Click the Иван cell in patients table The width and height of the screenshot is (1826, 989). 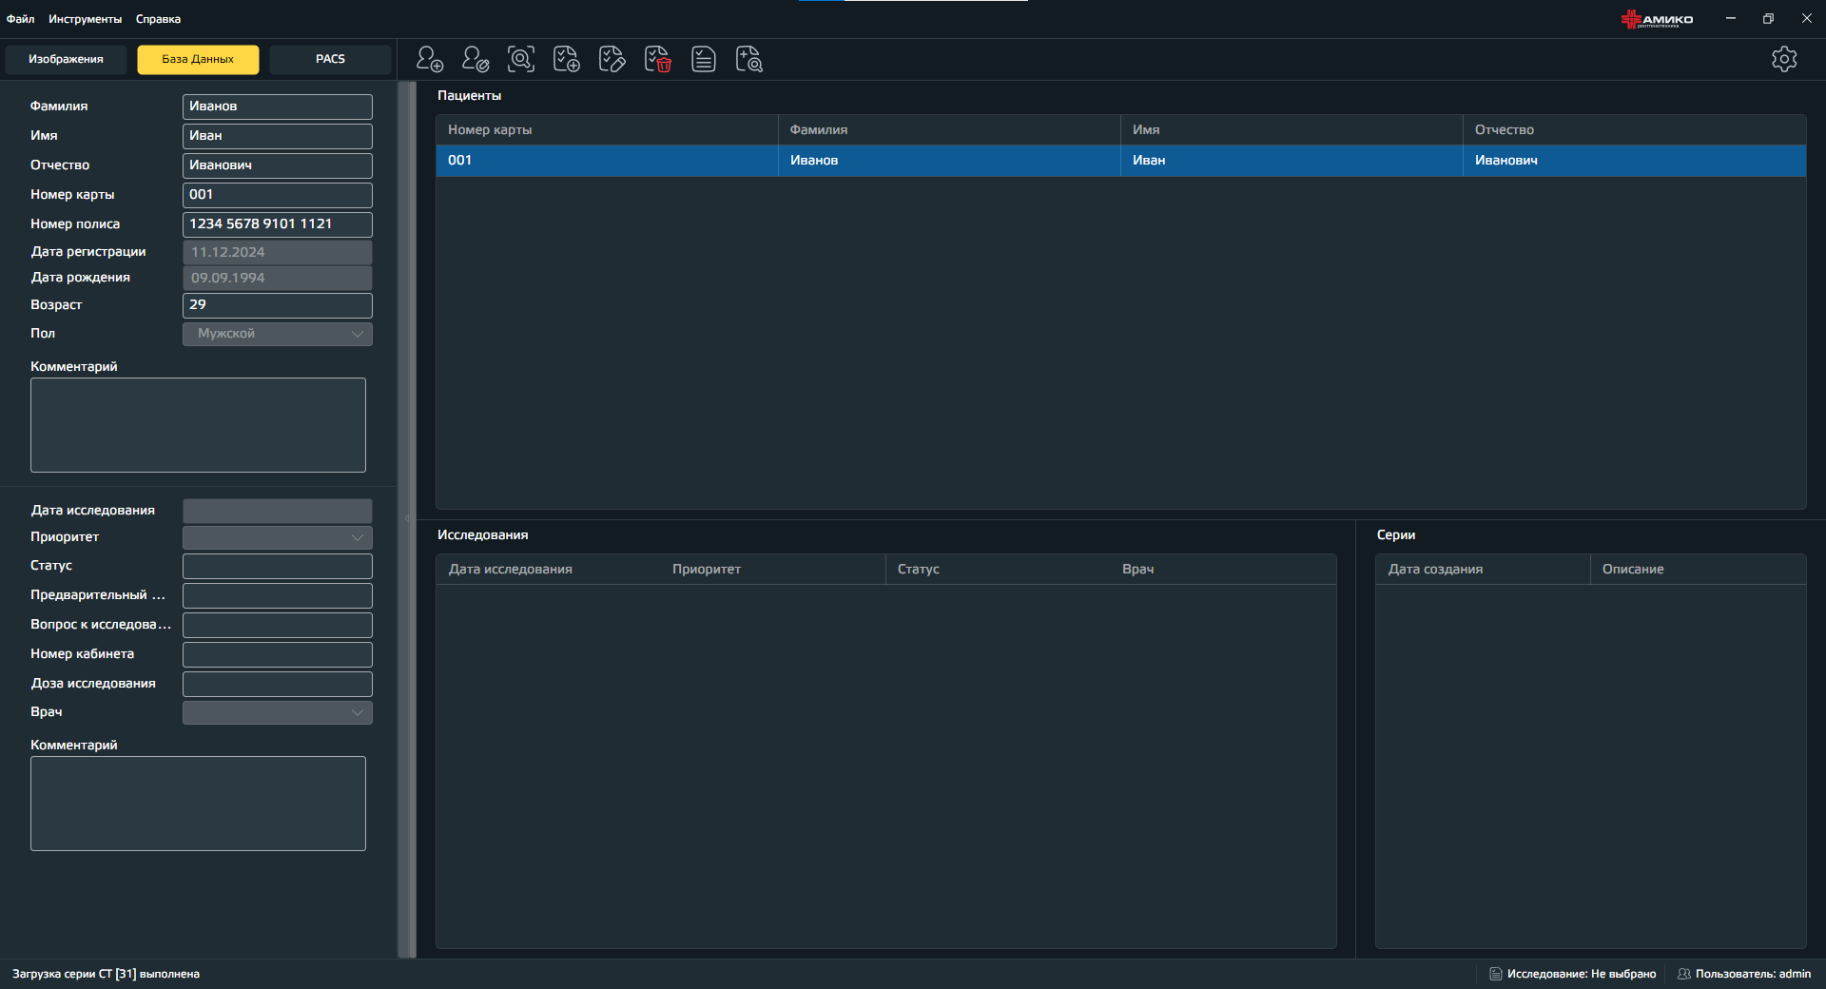click(x=1292, y=161)
